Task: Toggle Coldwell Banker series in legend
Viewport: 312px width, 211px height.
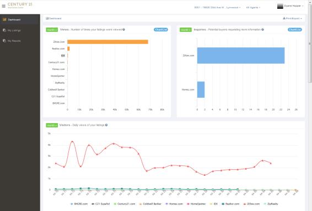Action: coord(150,204)
